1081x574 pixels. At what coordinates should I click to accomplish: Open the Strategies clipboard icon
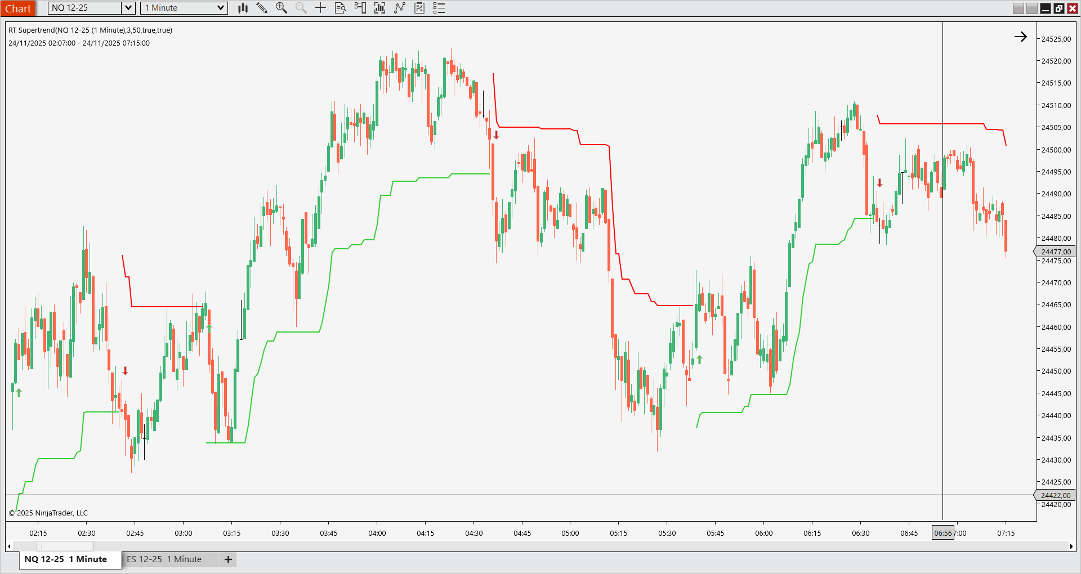tap(419, 8)
